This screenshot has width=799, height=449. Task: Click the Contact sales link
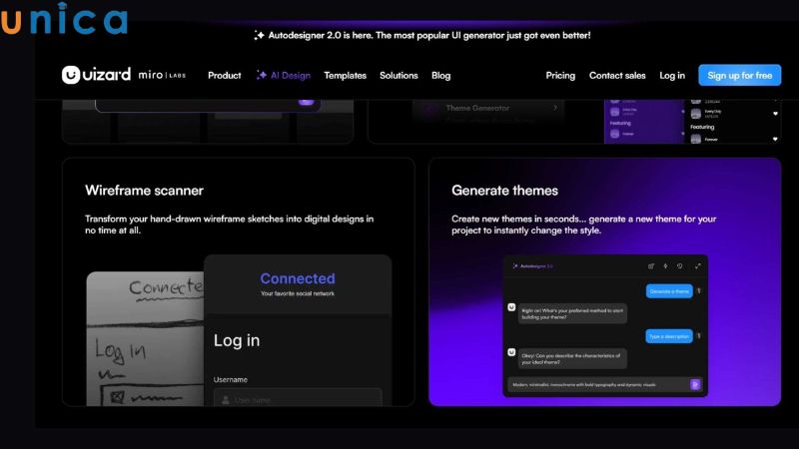click(617, 76)
